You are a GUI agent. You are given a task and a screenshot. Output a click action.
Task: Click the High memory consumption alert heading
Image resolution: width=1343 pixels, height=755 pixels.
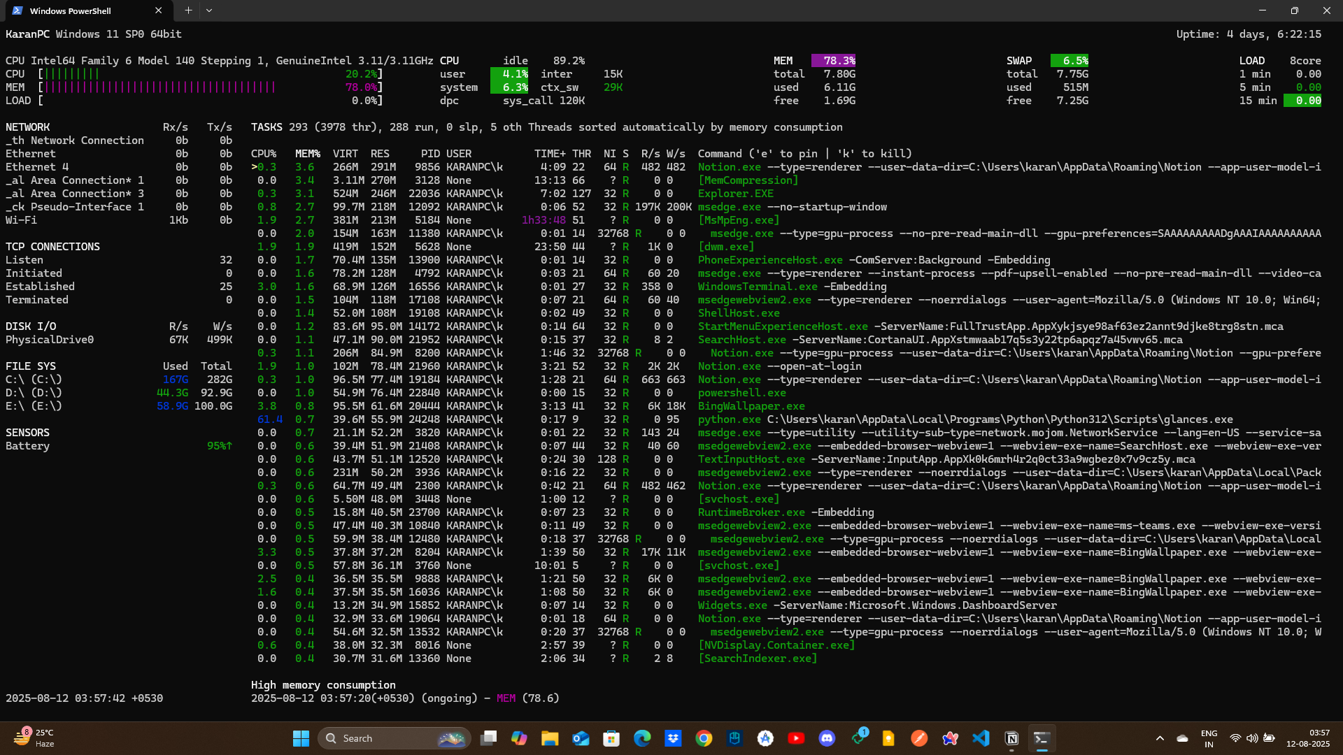pos(323,685)
